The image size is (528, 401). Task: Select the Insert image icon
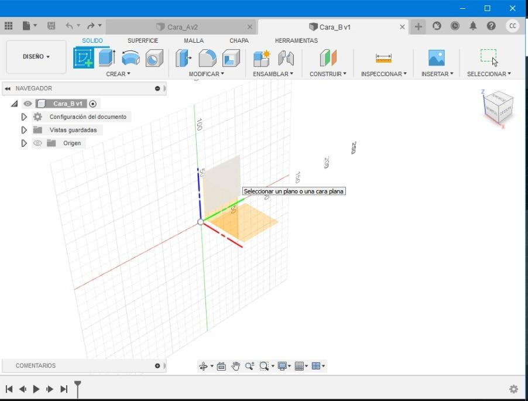[x=437, y=57]
